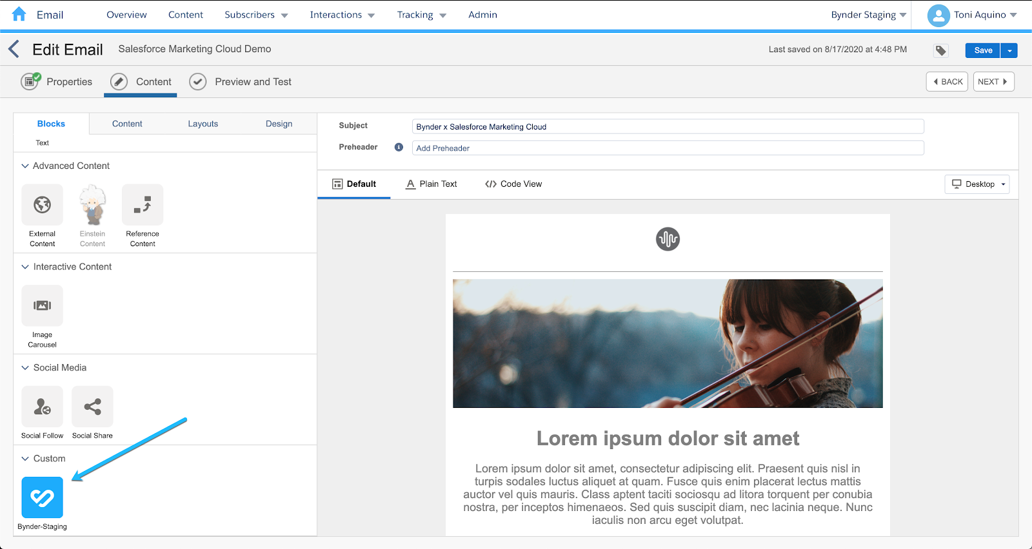Click the user avatar icon
Viewport: 1032px width, 549px height.
point(938,15)
